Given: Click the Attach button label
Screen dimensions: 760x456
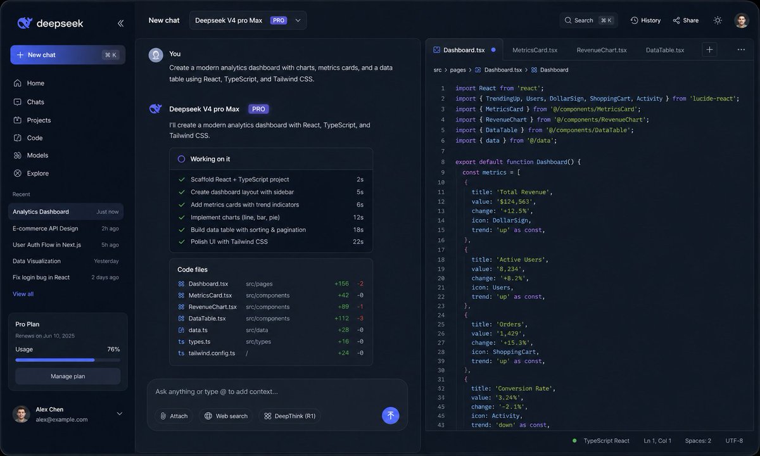Looking at the screenshot, I should (179, 416).
